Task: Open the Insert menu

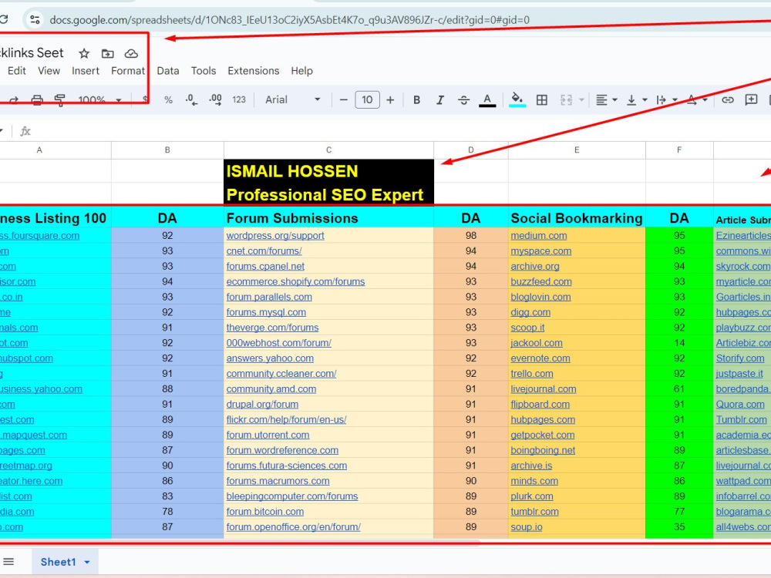Action: point(86,71)
